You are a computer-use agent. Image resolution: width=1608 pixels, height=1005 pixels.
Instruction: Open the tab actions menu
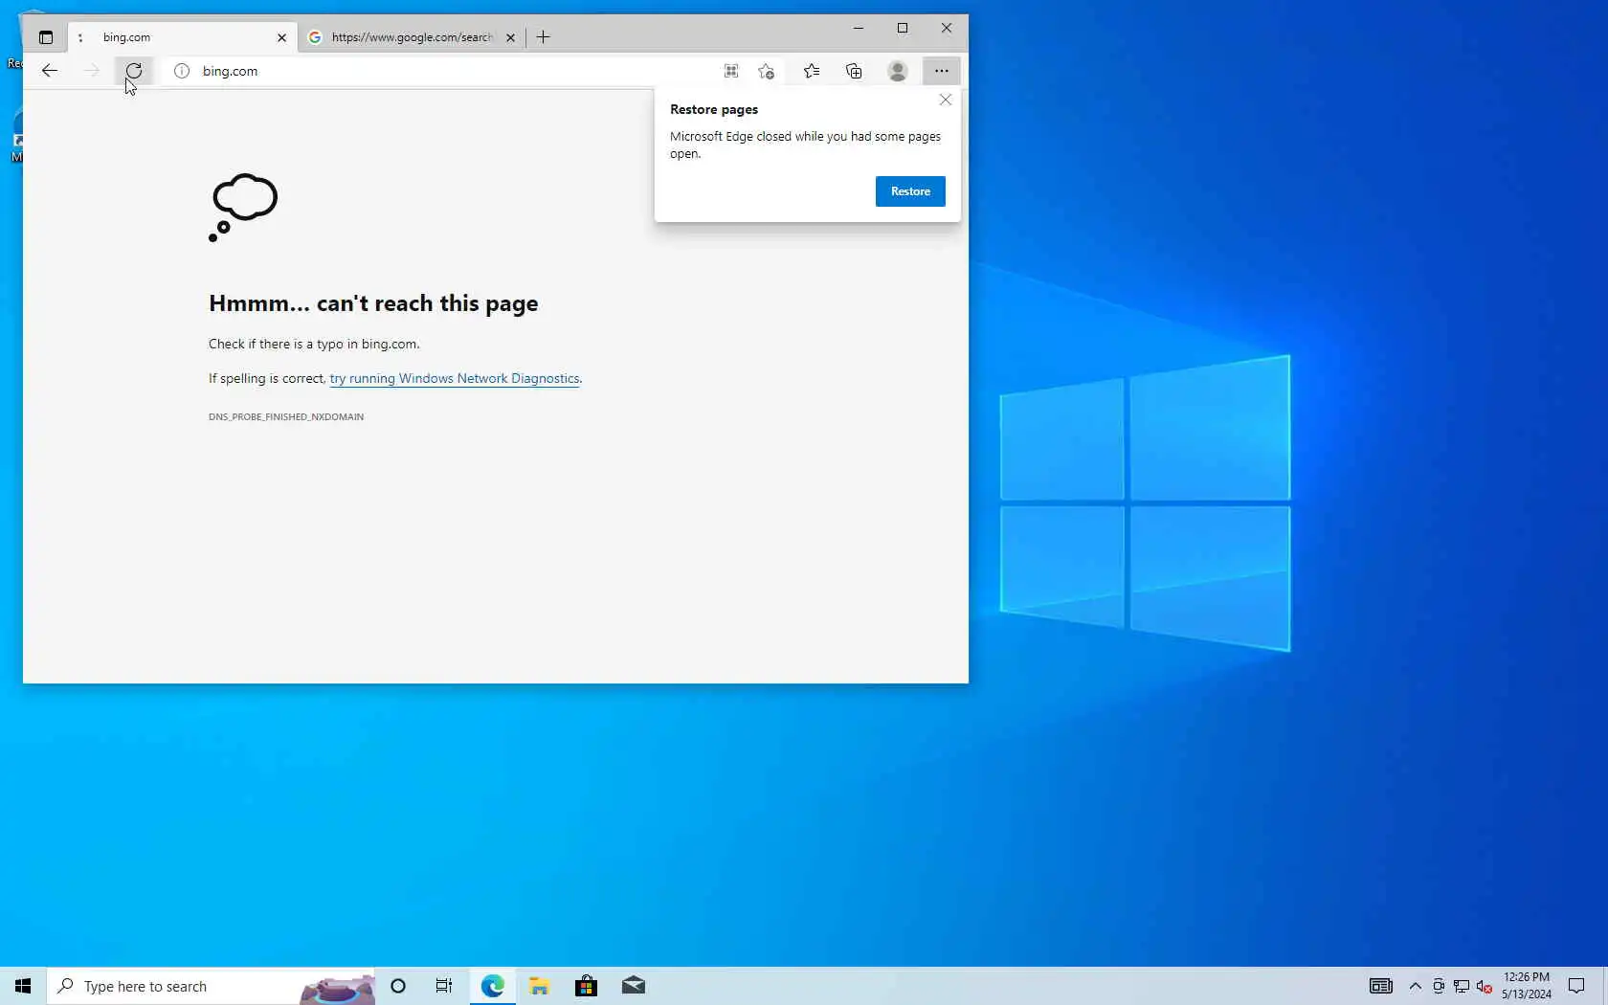(x=45, y=37)
